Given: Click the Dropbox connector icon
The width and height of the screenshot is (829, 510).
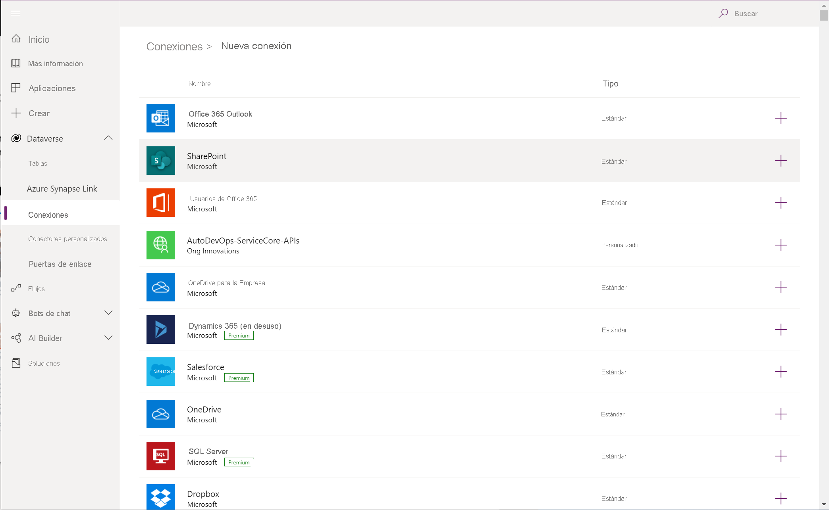Looking at the screenshot, I should pos(160,497).
